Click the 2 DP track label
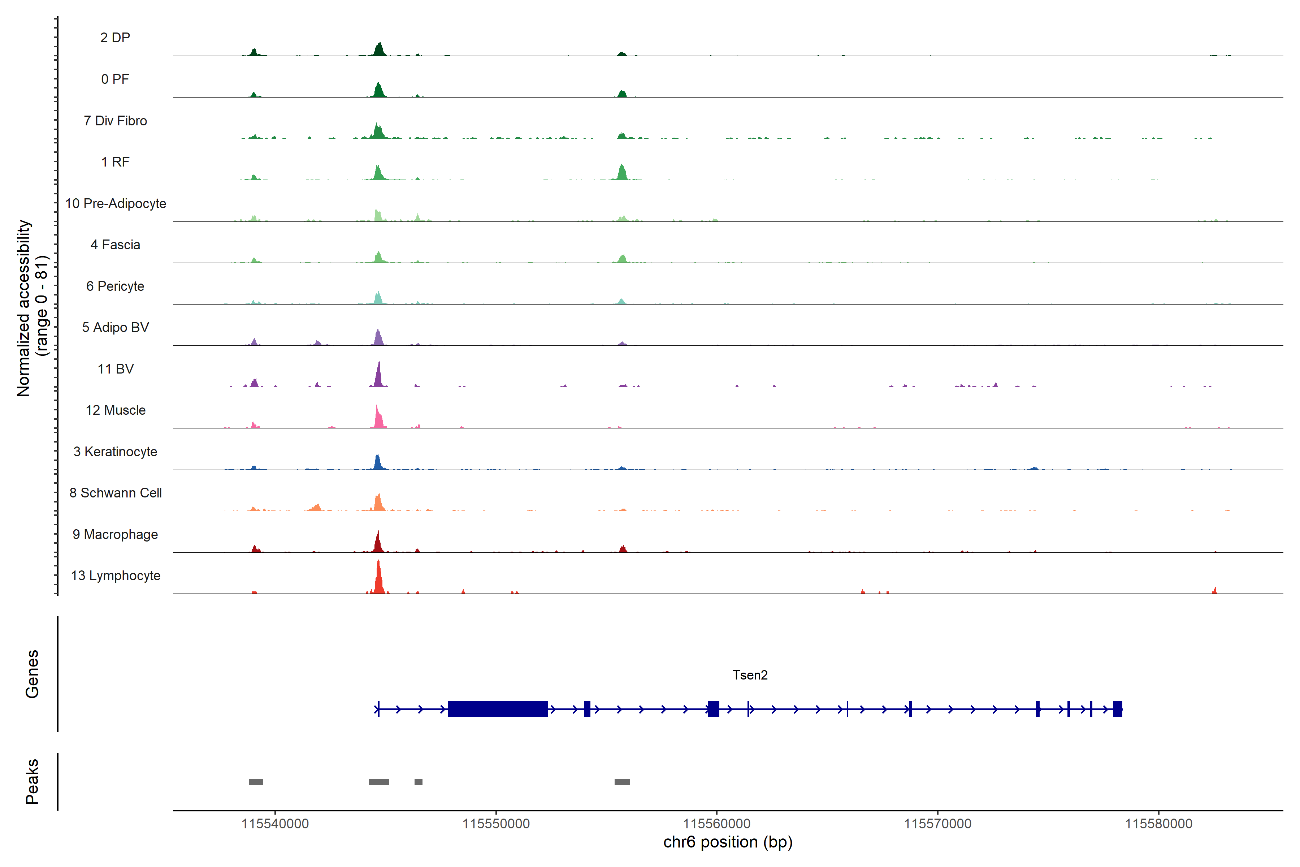Image resolution: width=1300 pixels, height=867 pixels. coord(115,38)
